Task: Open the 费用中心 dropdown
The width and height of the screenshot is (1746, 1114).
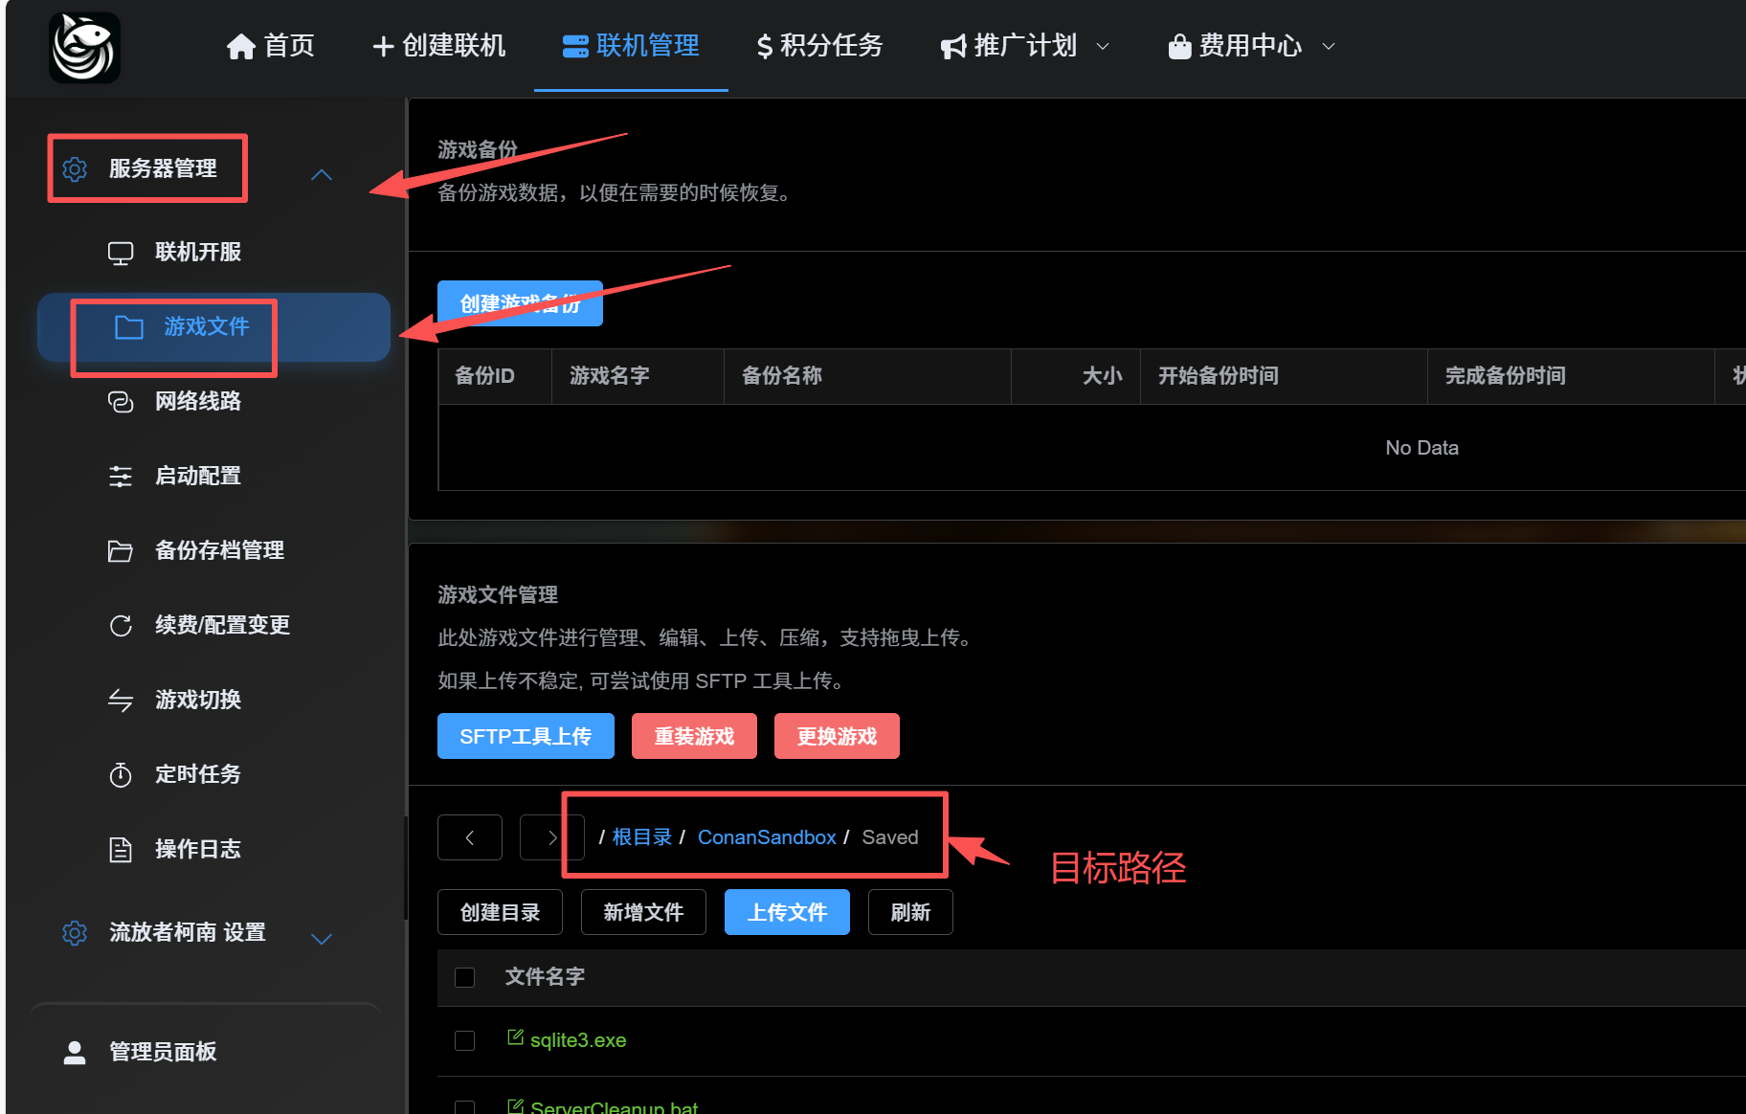Action: tap(1251, 46)
